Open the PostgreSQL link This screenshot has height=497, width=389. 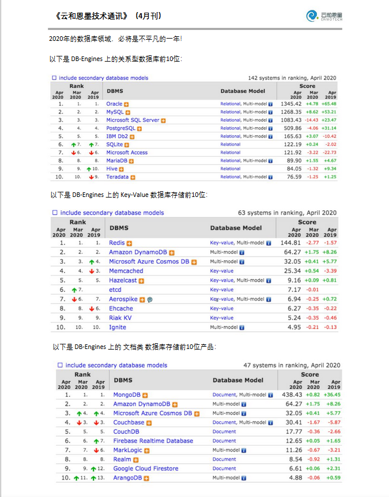121,128
